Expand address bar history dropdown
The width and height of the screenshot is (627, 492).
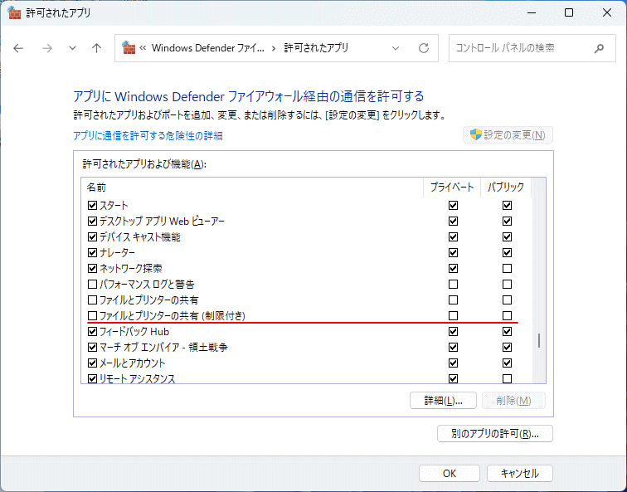[x=396, y=48]
